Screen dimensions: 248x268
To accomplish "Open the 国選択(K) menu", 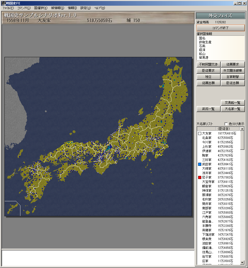I will coord(41,8).
